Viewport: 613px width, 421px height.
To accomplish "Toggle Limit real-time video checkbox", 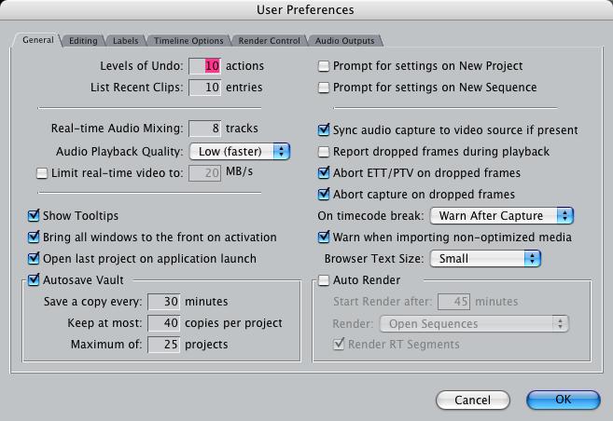I will tap(42, 173).
